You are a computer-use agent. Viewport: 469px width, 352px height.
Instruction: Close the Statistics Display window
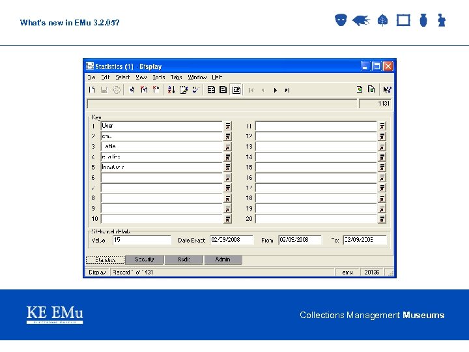(x=388, y=66)
